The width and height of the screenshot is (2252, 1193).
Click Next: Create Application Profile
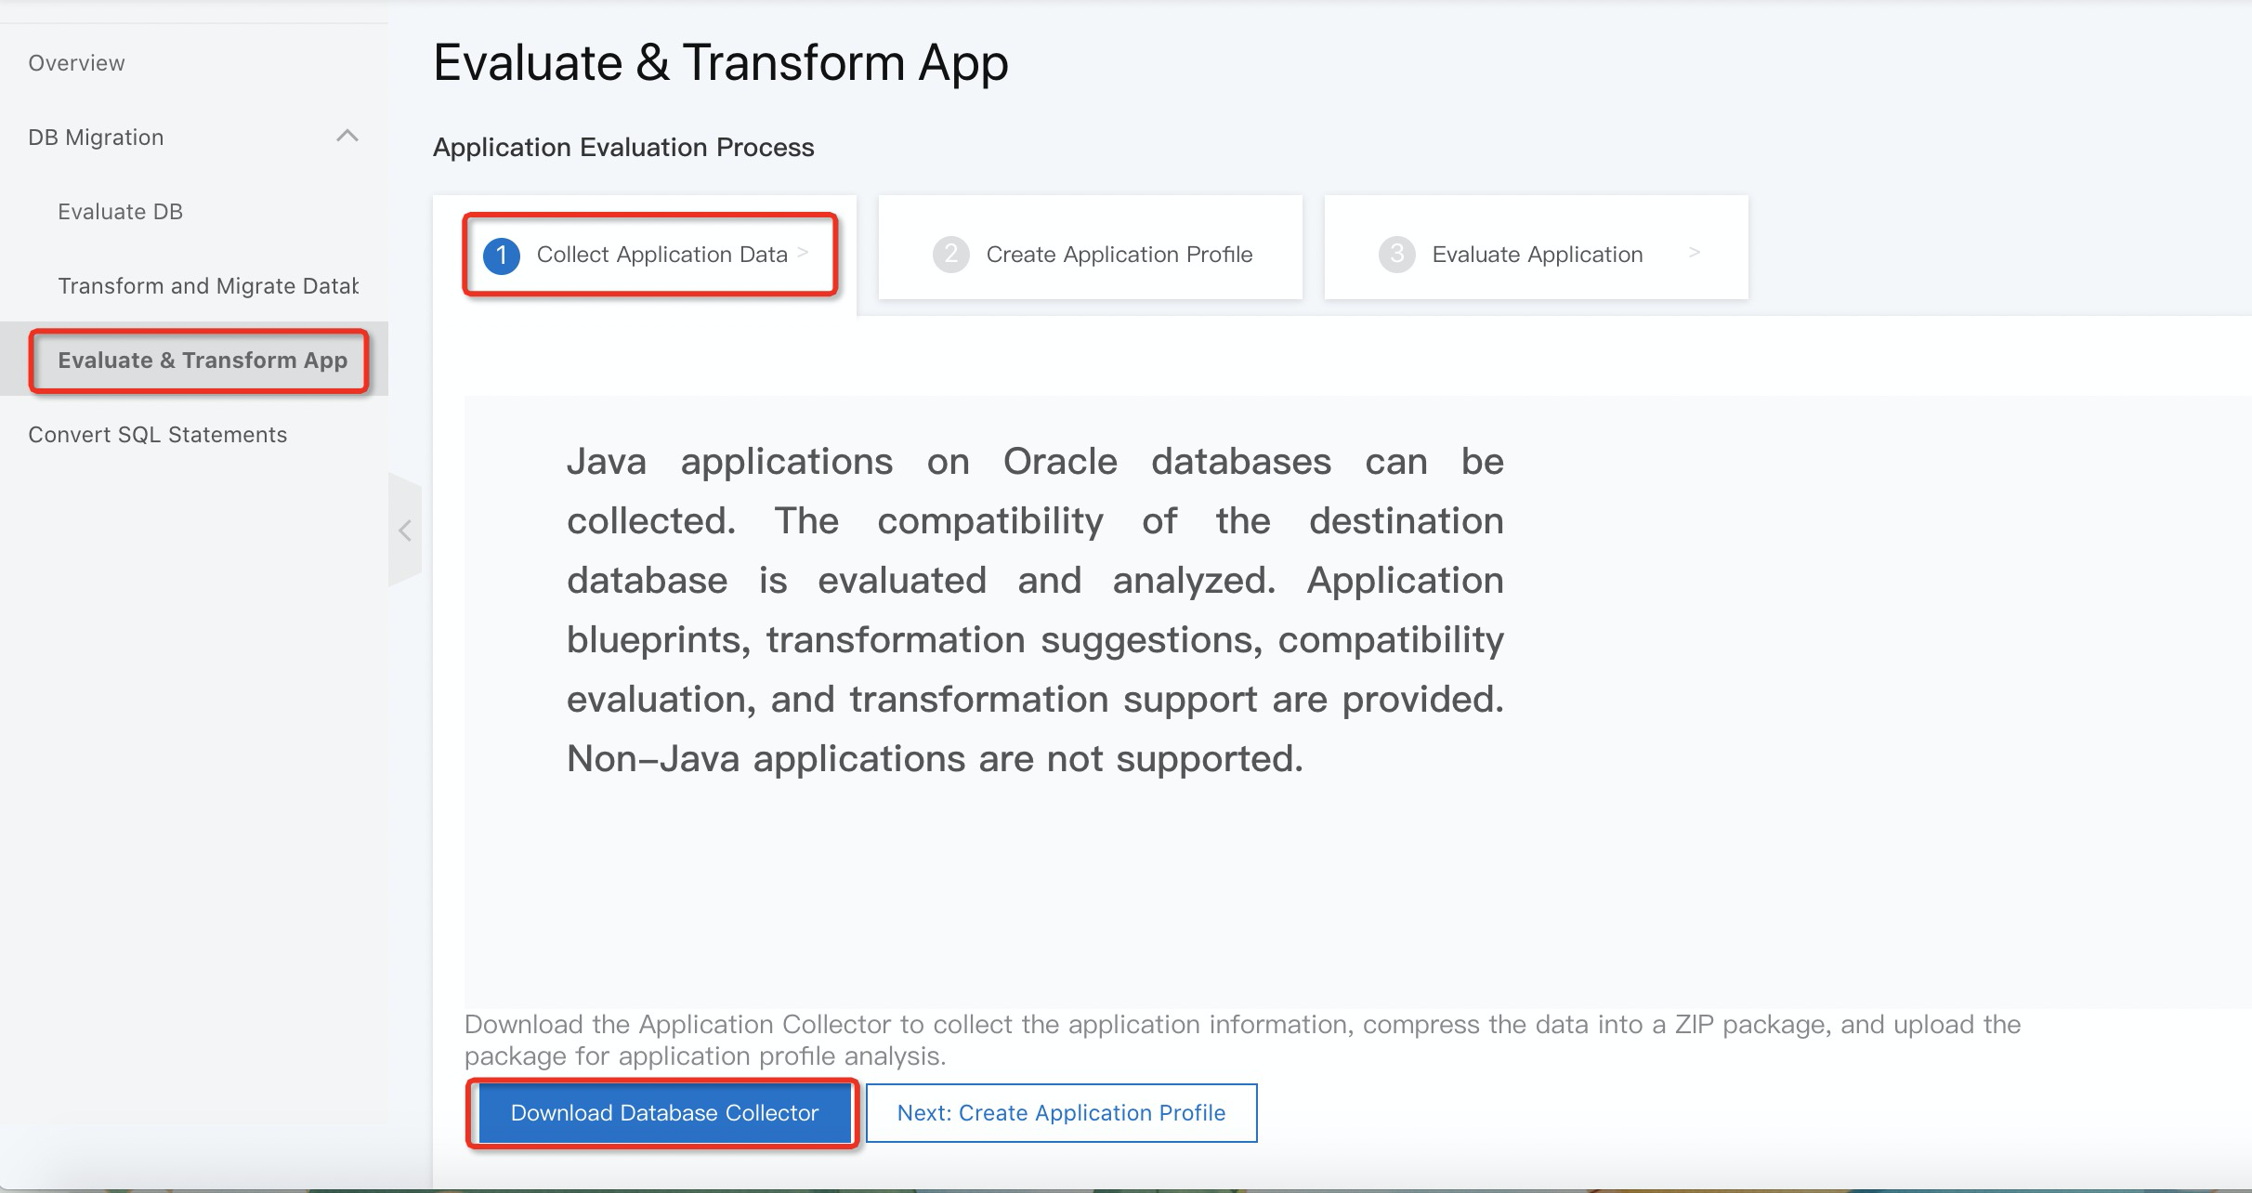click(x=1061, y=1113)
